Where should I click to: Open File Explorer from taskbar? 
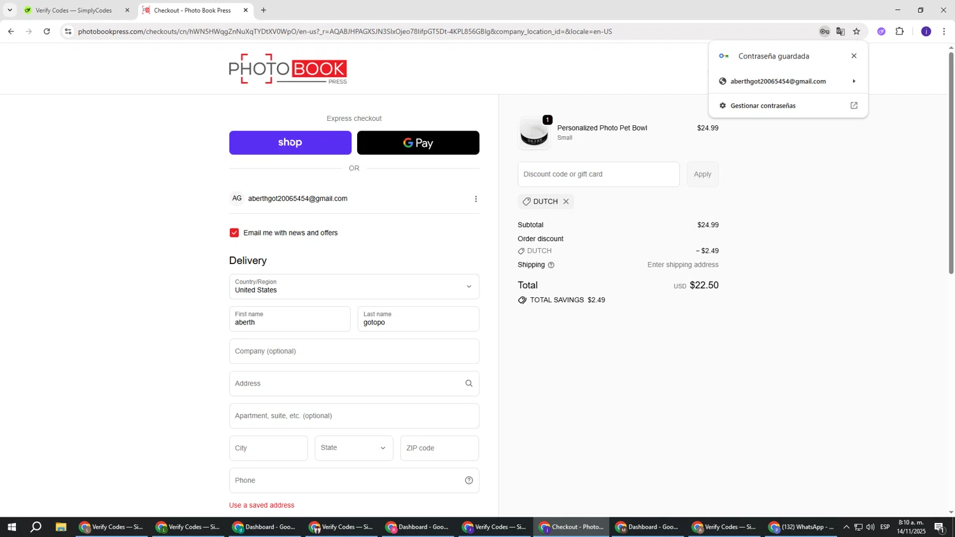click(x=61, y=527)
